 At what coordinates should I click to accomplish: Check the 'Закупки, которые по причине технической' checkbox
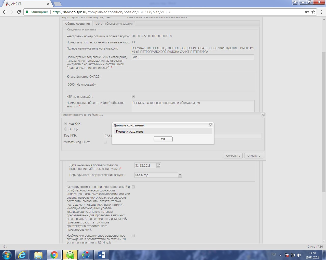pyautogui.click(x=133, y=187)
